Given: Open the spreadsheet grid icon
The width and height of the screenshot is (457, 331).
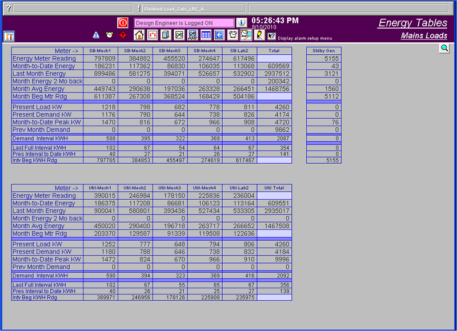Looking at the screenshot, I should [205, 35].
